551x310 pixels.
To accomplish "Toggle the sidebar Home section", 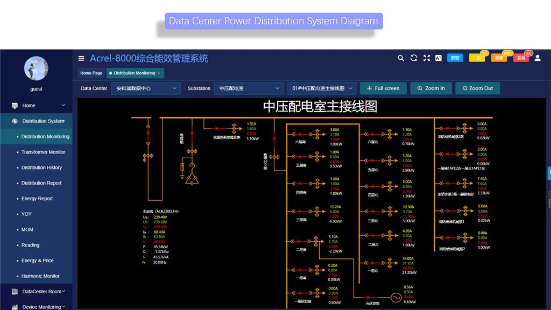I will point(32,105).
